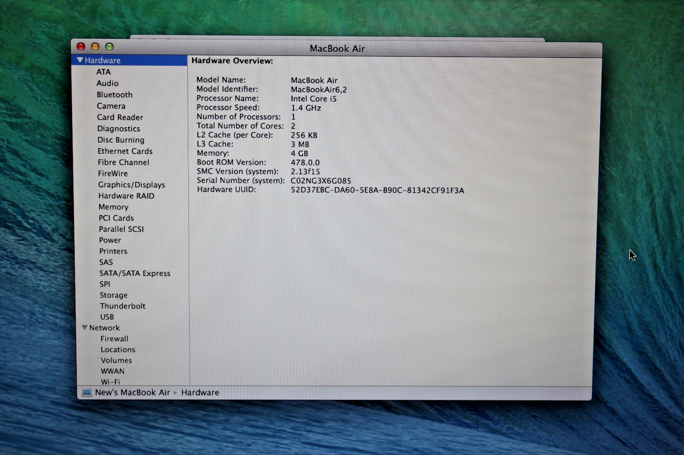
Task: Select Locations under Network
Action: 118,350
